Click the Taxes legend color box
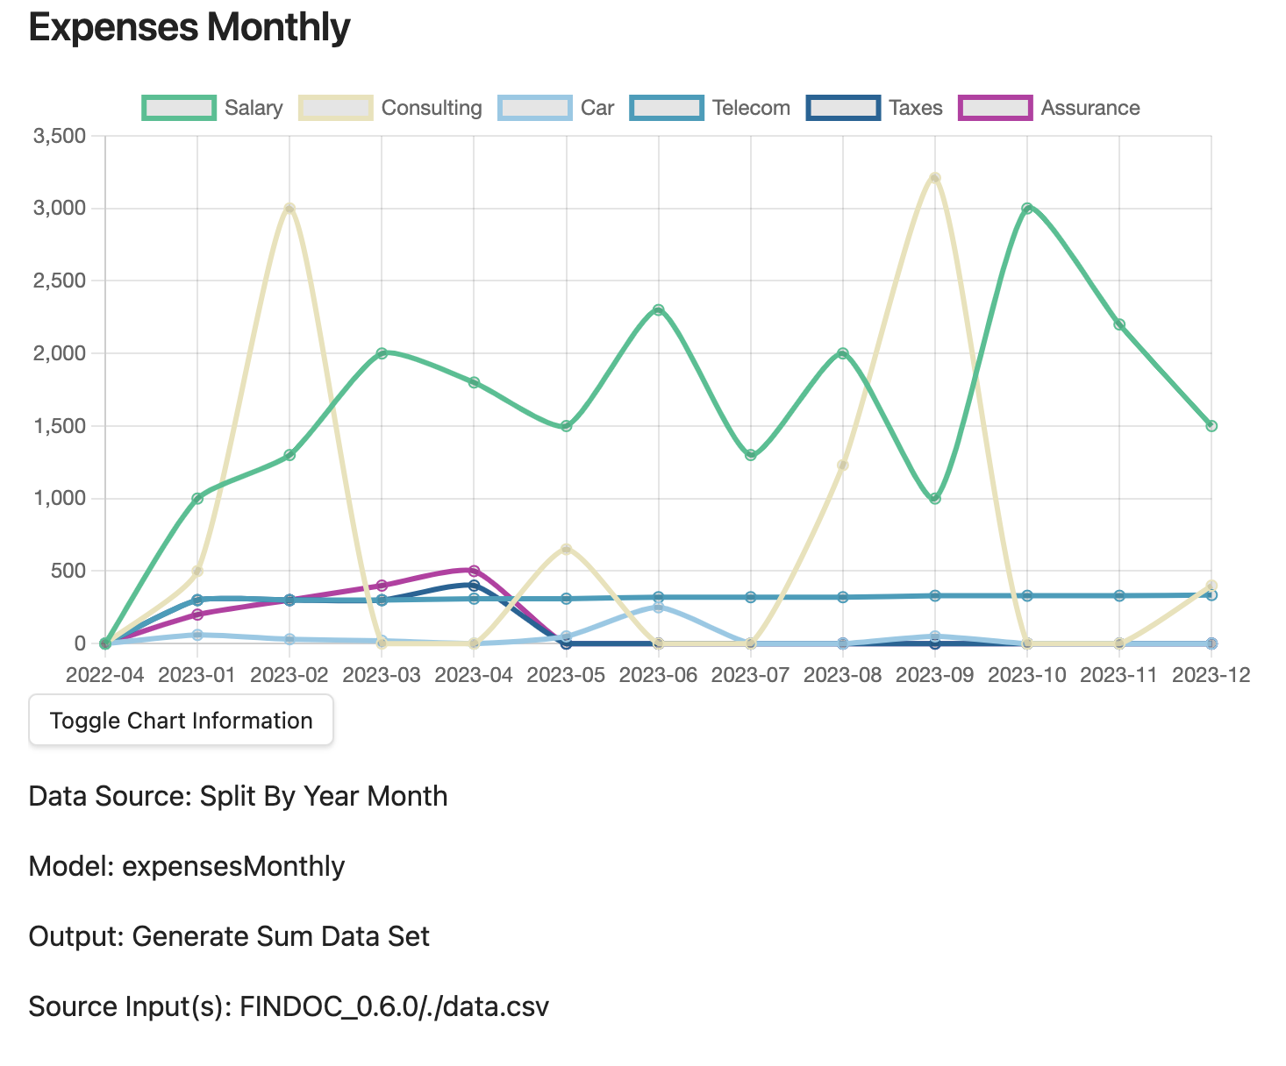Image resolution: width=1286 pixels, height=1066 pixels. [843, 108]
